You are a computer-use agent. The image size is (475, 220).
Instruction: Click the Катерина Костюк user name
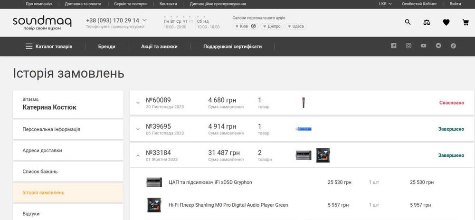click(49, 107)
